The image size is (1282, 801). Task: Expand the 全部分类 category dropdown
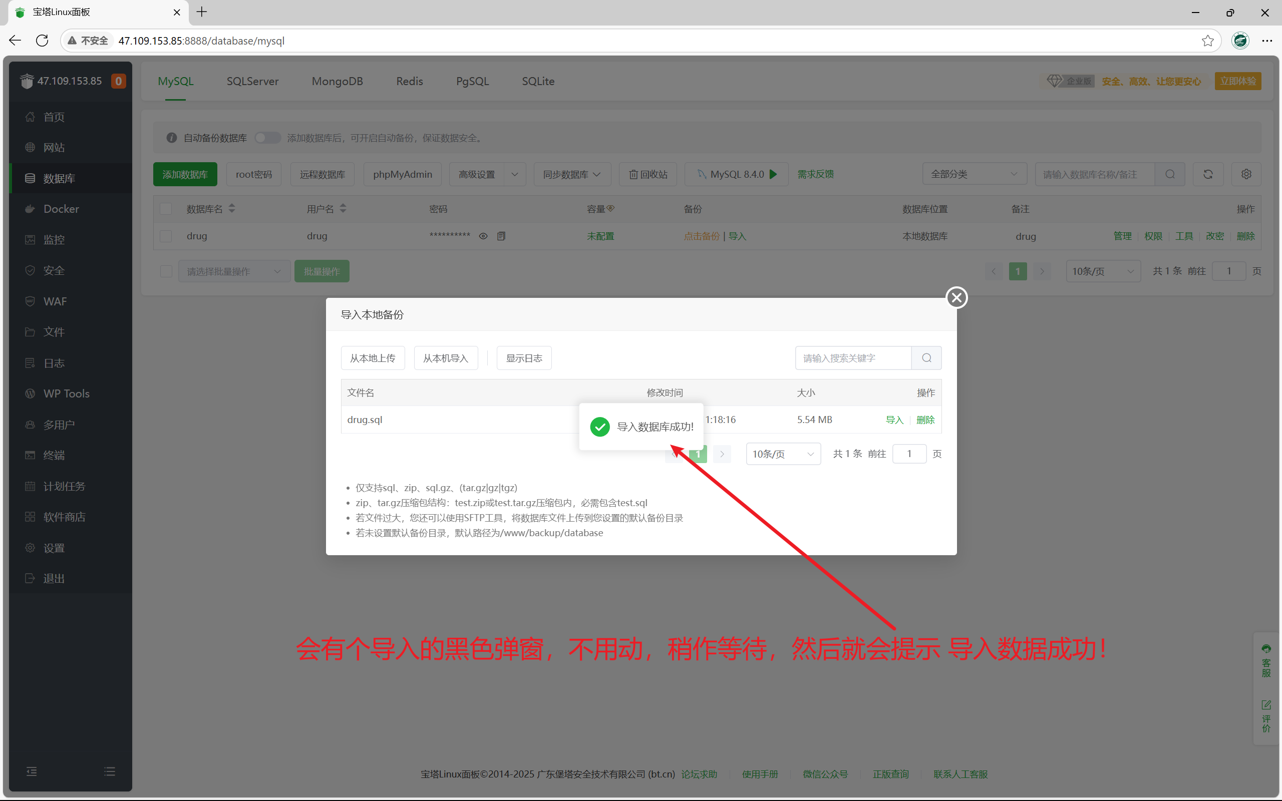click(974, 174)
